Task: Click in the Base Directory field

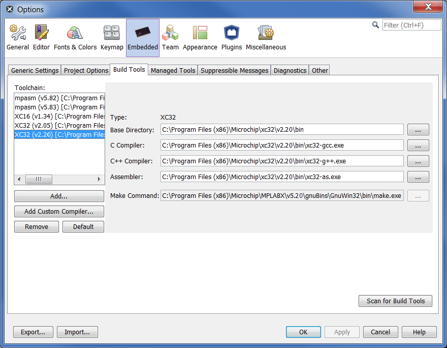Action: coord(282,129)
